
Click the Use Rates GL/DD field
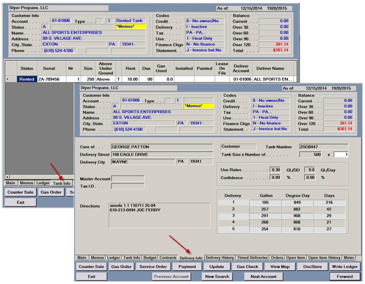275,170
